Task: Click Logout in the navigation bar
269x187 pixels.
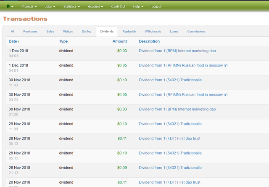Action: 156,7
